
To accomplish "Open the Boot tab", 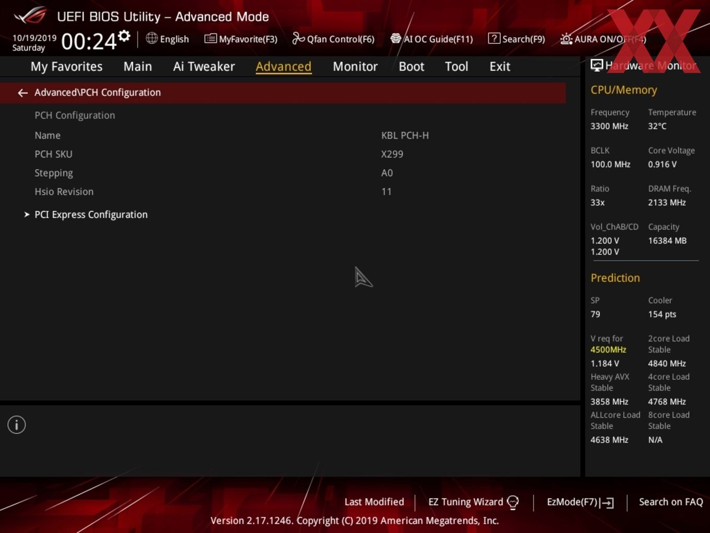I will [411, 66].
